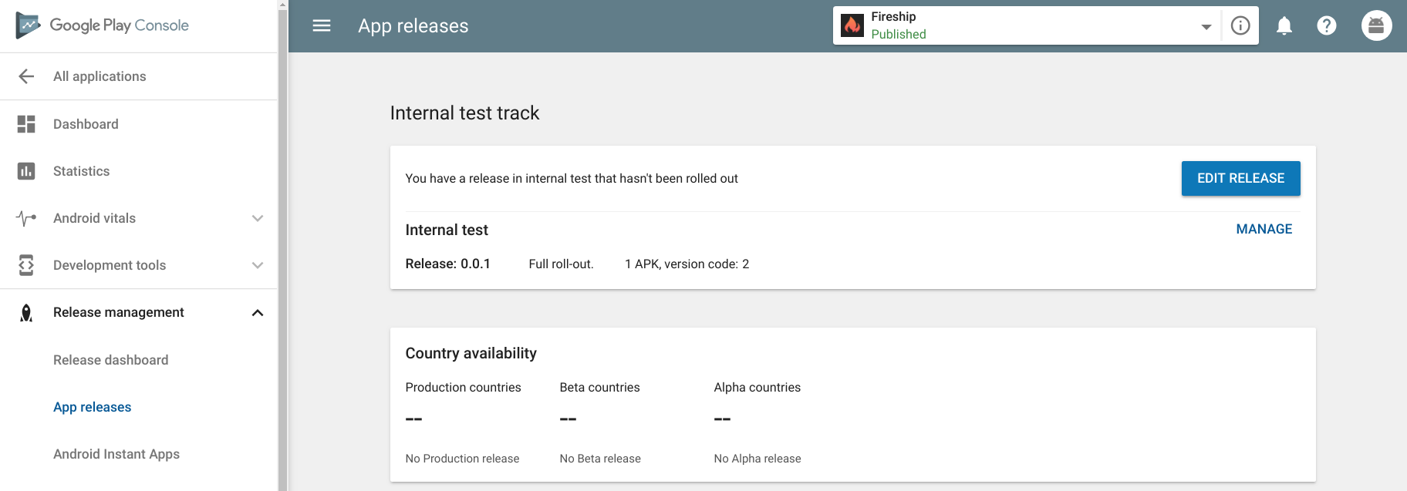
Task: Toggle the sidebar with the hamburger menu
Action: click(321, 25)
